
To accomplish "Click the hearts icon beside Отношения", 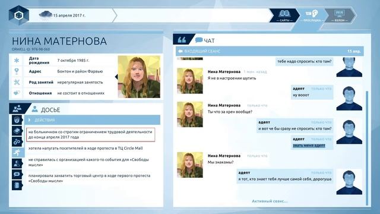I will click(17, 93).
